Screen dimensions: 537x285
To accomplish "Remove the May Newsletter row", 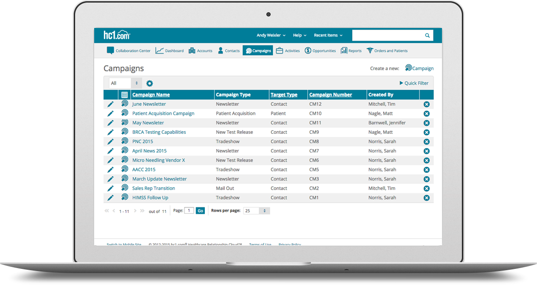I will point(426,123).
